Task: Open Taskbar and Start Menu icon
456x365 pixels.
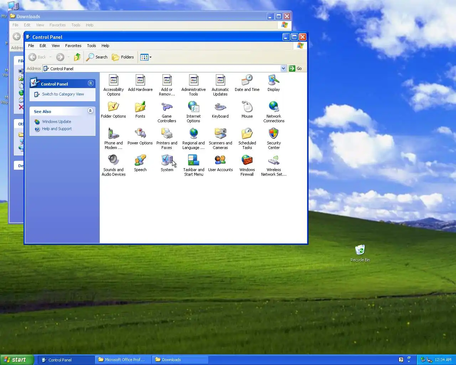Action: click(193, 165)
